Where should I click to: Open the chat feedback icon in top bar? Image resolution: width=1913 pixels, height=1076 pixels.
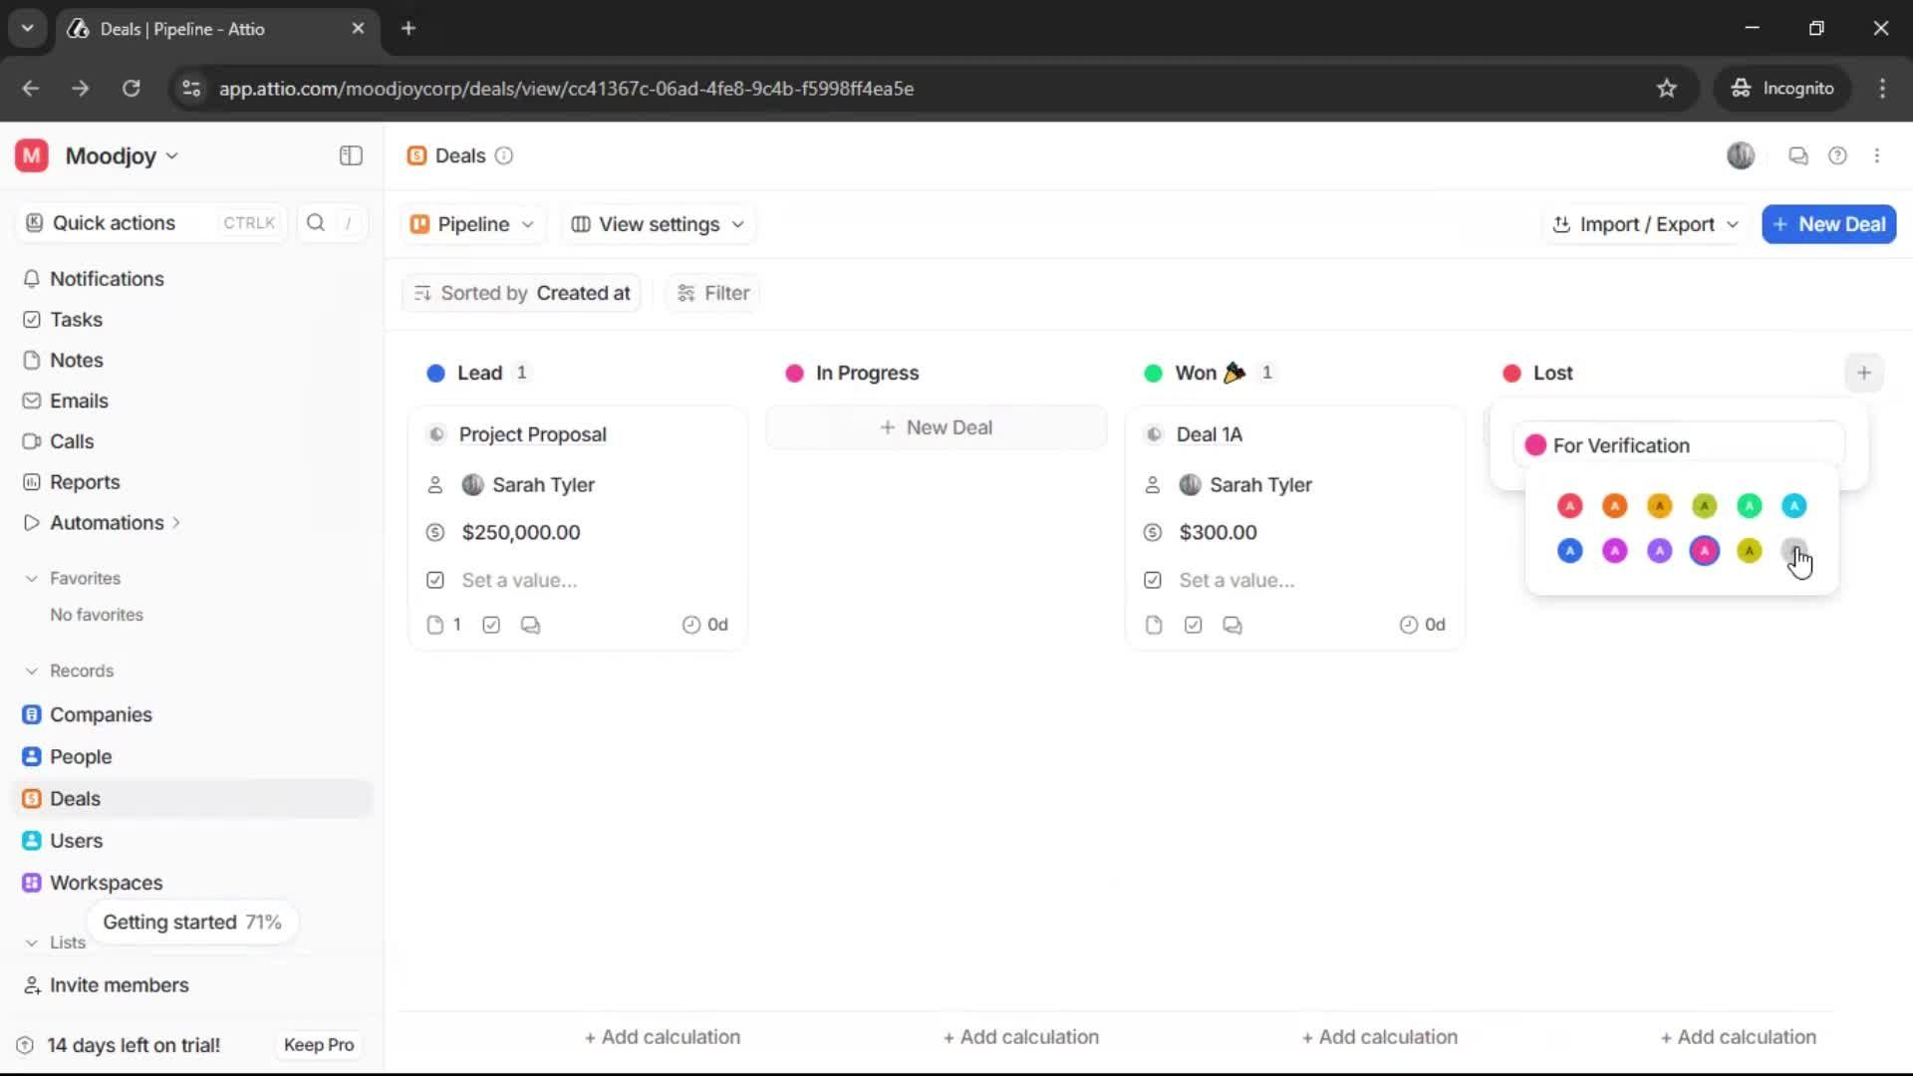coord(1798,155)
